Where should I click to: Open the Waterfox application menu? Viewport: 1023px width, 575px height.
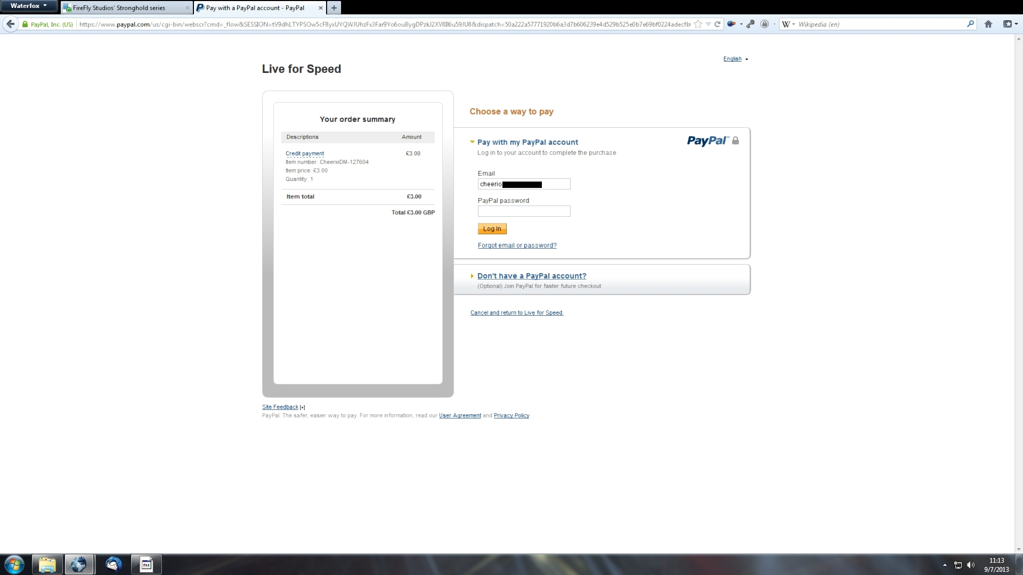(x=29, y=6)
